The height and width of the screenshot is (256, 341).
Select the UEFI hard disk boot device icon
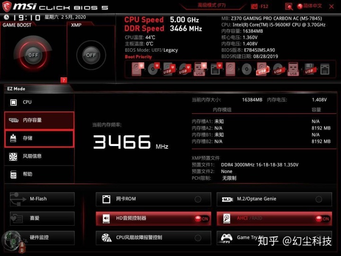coord(138,69)
